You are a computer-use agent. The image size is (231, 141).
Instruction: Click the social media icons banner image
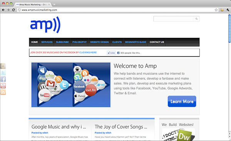71,85
